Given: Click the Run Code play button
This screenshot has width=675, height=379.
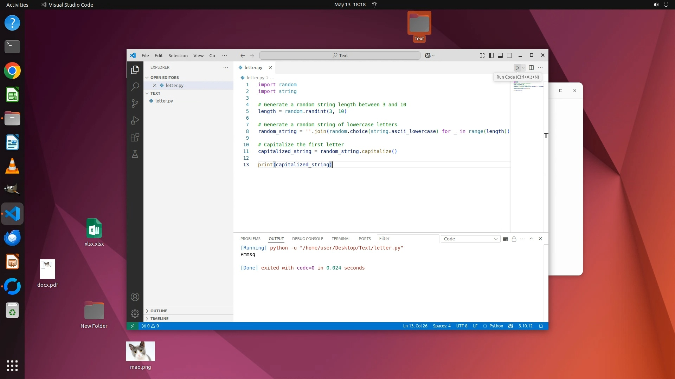Looking at the screenshot, I should coord(517,68).
